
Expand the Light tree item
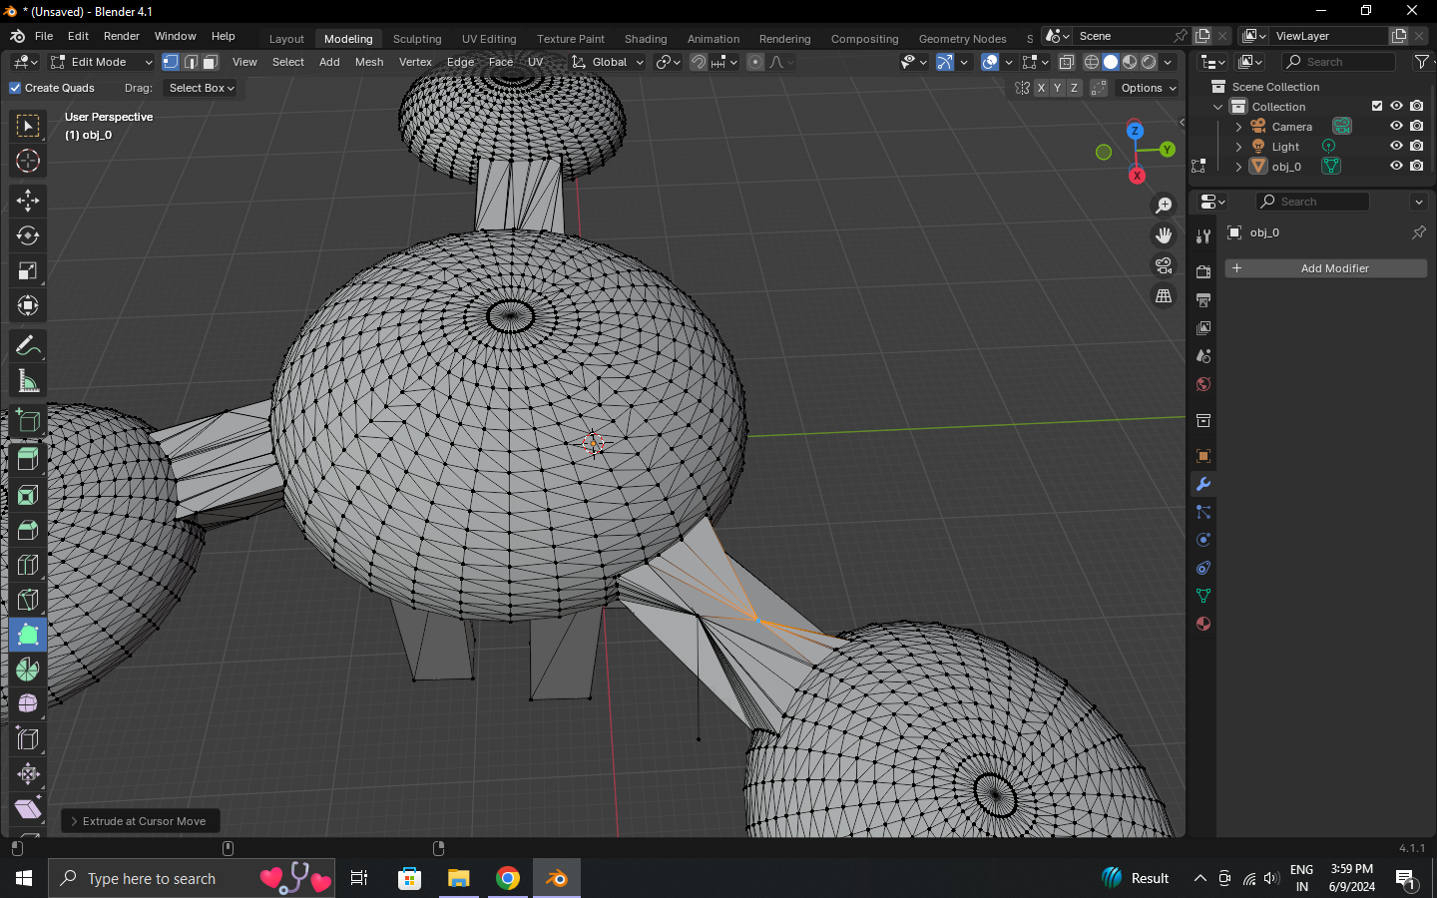click(x=1238, y=147)
